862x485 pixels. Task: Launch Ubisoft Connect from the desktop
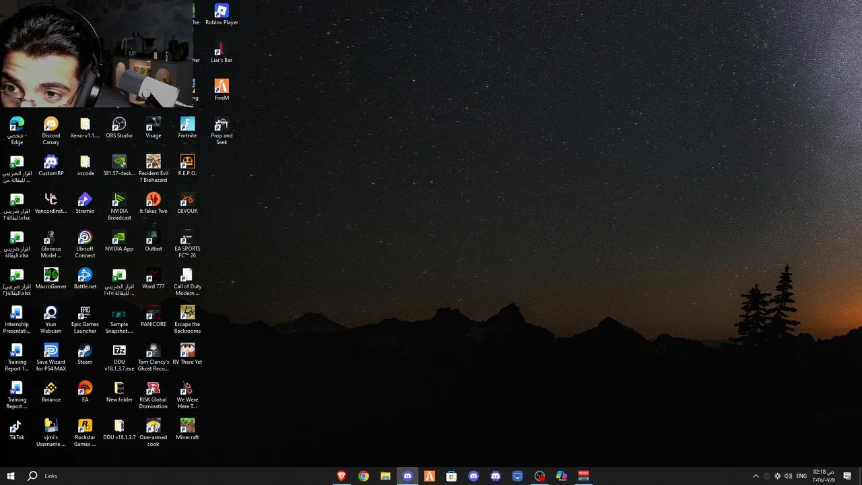tap(85, 245)
